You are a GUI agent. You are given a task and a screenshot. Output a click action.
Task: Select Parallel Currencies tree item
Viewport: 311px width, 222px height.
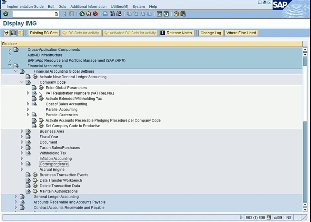click(62, 115)
